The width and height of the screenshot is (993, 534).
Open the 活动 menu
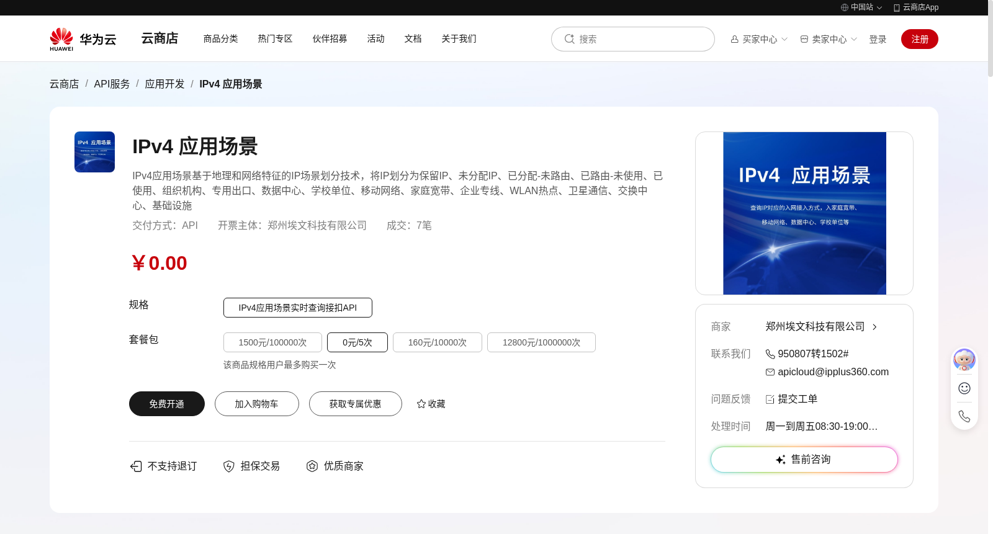pos(376,38)
